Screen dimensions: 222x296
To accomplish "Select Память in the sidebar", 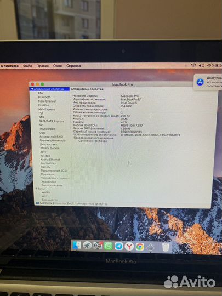I will pos(45,167).
